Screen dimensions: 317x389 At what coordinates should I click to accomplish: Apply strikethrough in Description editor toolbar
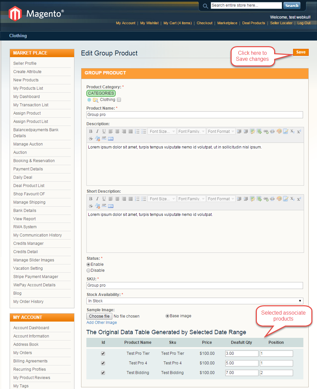(91, 139)
